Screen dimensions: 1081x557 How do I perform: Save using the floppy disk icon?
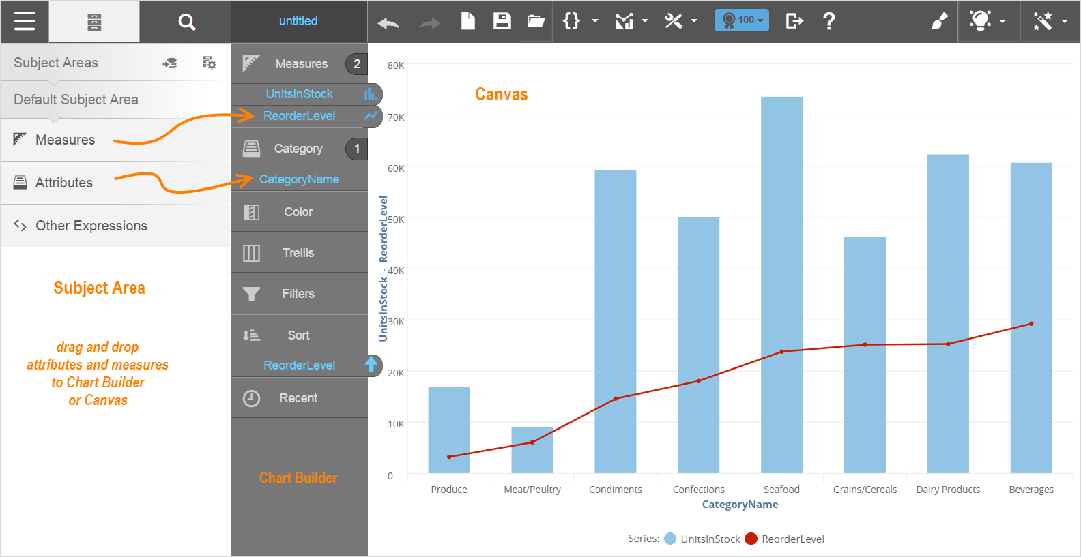(x=502, y=21)
